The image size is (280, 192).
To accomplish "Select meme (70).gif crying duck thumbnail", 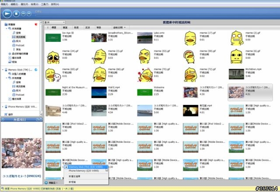I will pyautogui.click(x=145, y=75).
